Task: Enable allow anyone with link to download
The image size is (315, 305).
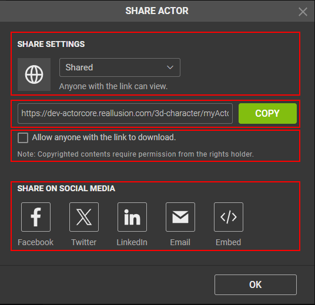Action: point(23,138)
